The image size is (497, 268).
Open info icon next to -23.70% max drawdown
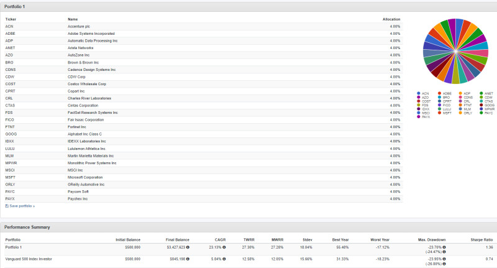(444, 247)
